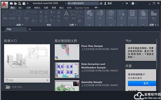Open the Block (块) panel button
Image resolution: width=161 pixels, height=100 pixels.
click(x=100, y=15)
